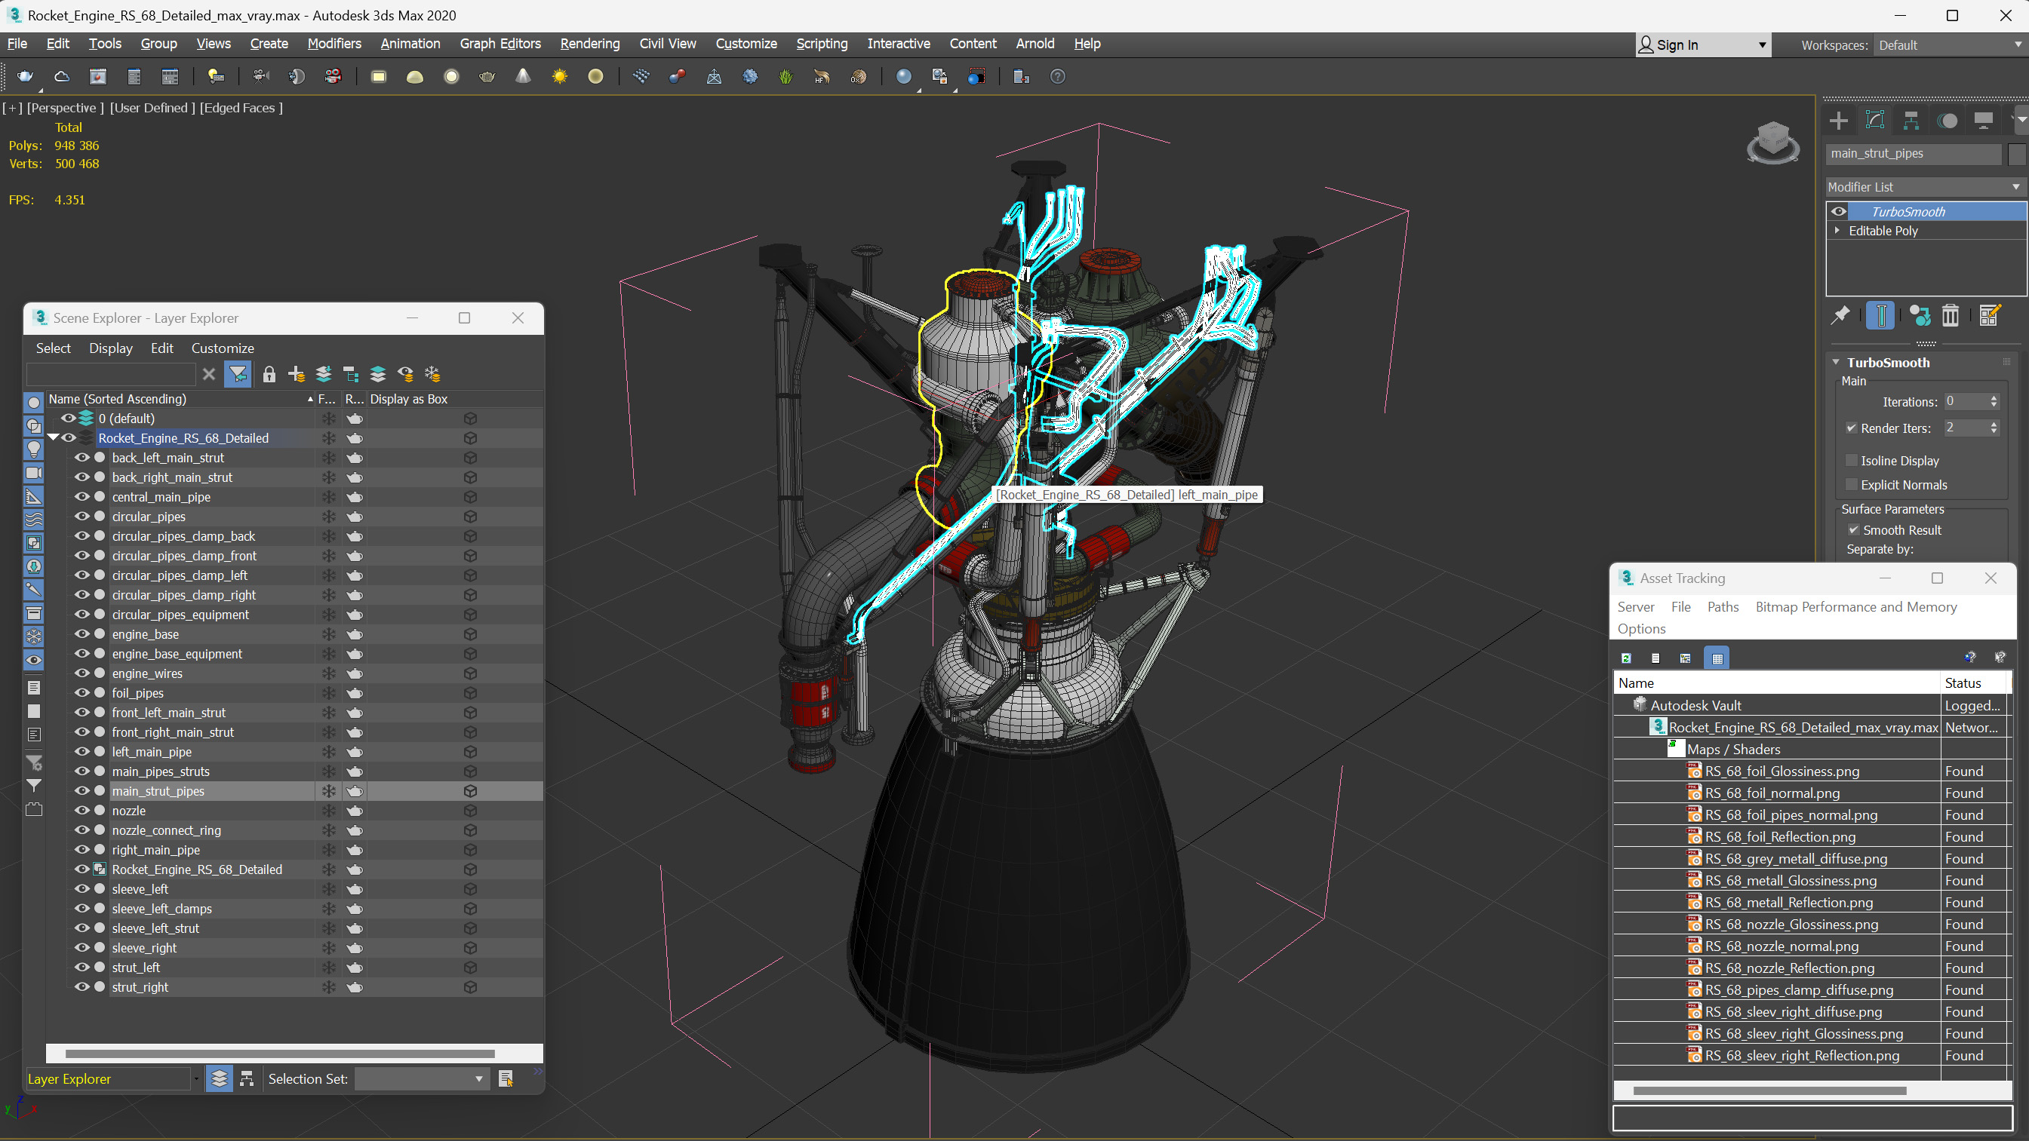Click the clear search X in Scene Explorer
The image size is (2029, 1141).
[209, 374]
